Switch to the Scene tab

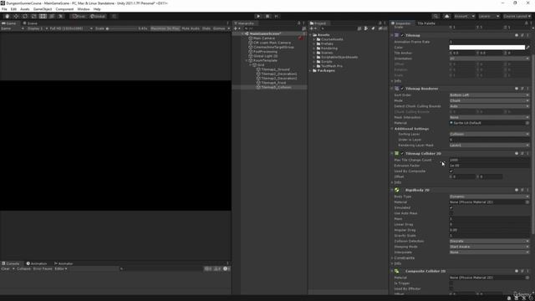point(30,23)
